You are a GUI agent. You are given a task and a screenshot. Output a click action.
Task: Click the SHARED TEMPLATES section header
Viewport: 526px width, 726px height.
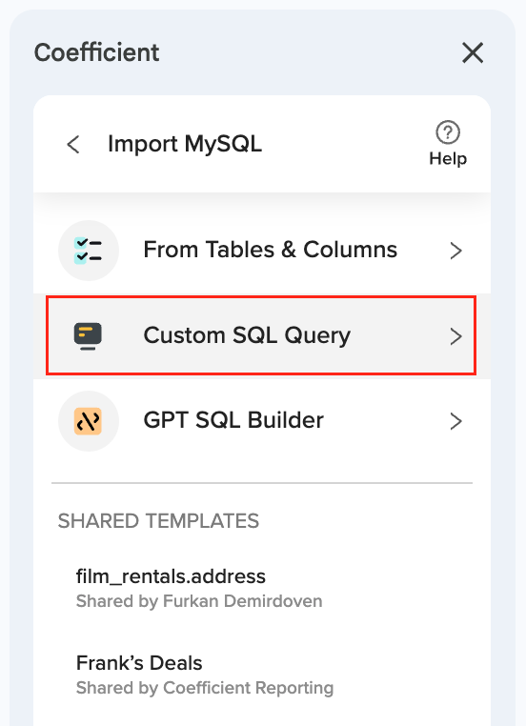point(158,521)
